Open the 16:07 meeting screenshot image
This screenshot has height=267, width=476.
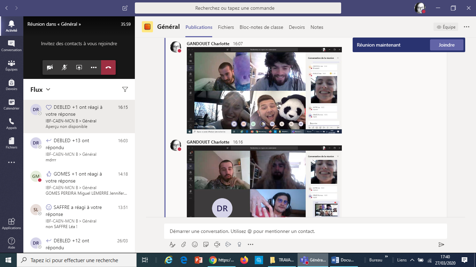[264, 90]
